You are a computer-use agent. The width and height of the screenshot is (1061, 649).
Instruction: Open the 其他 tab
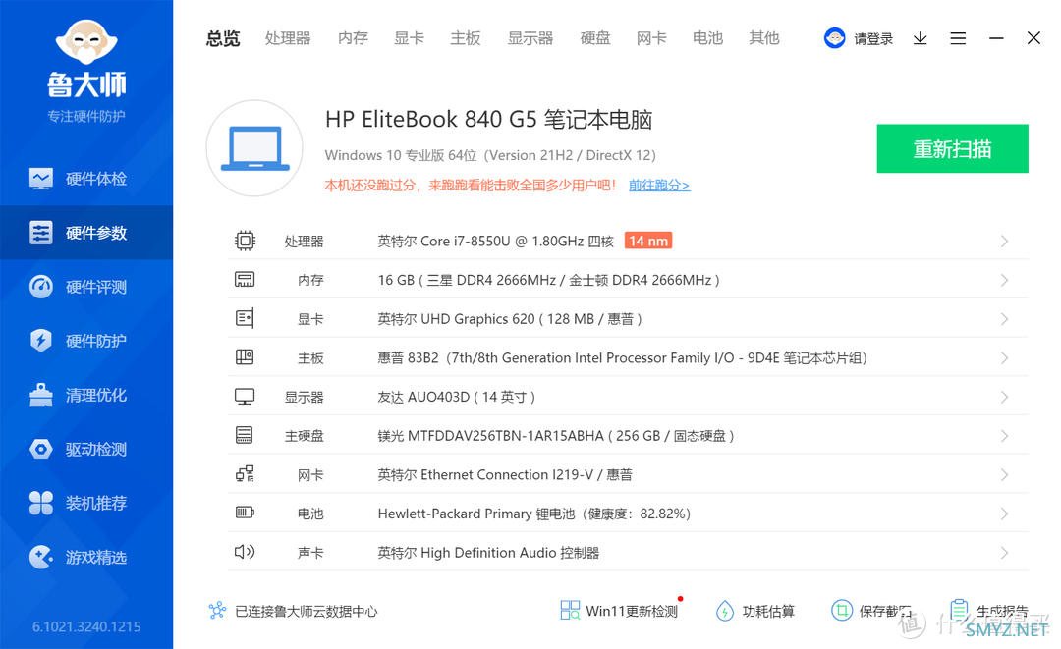coord(764,38)
